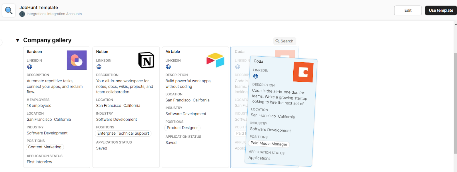Image resolution: width=457 pixels, height=172 pixels.
Task: Open Airtable's LinkedIn globe icon
Action: tap(168, 67)
